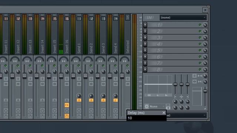Toggle the enable LED of FX slot 5
The width and height of the screenshot is (237, 133).
200,50
